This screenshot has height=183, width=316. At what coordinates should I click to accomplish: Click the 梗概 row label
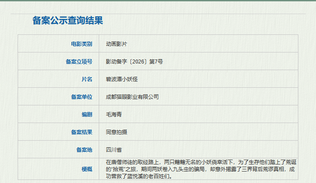tap(87, 169)
